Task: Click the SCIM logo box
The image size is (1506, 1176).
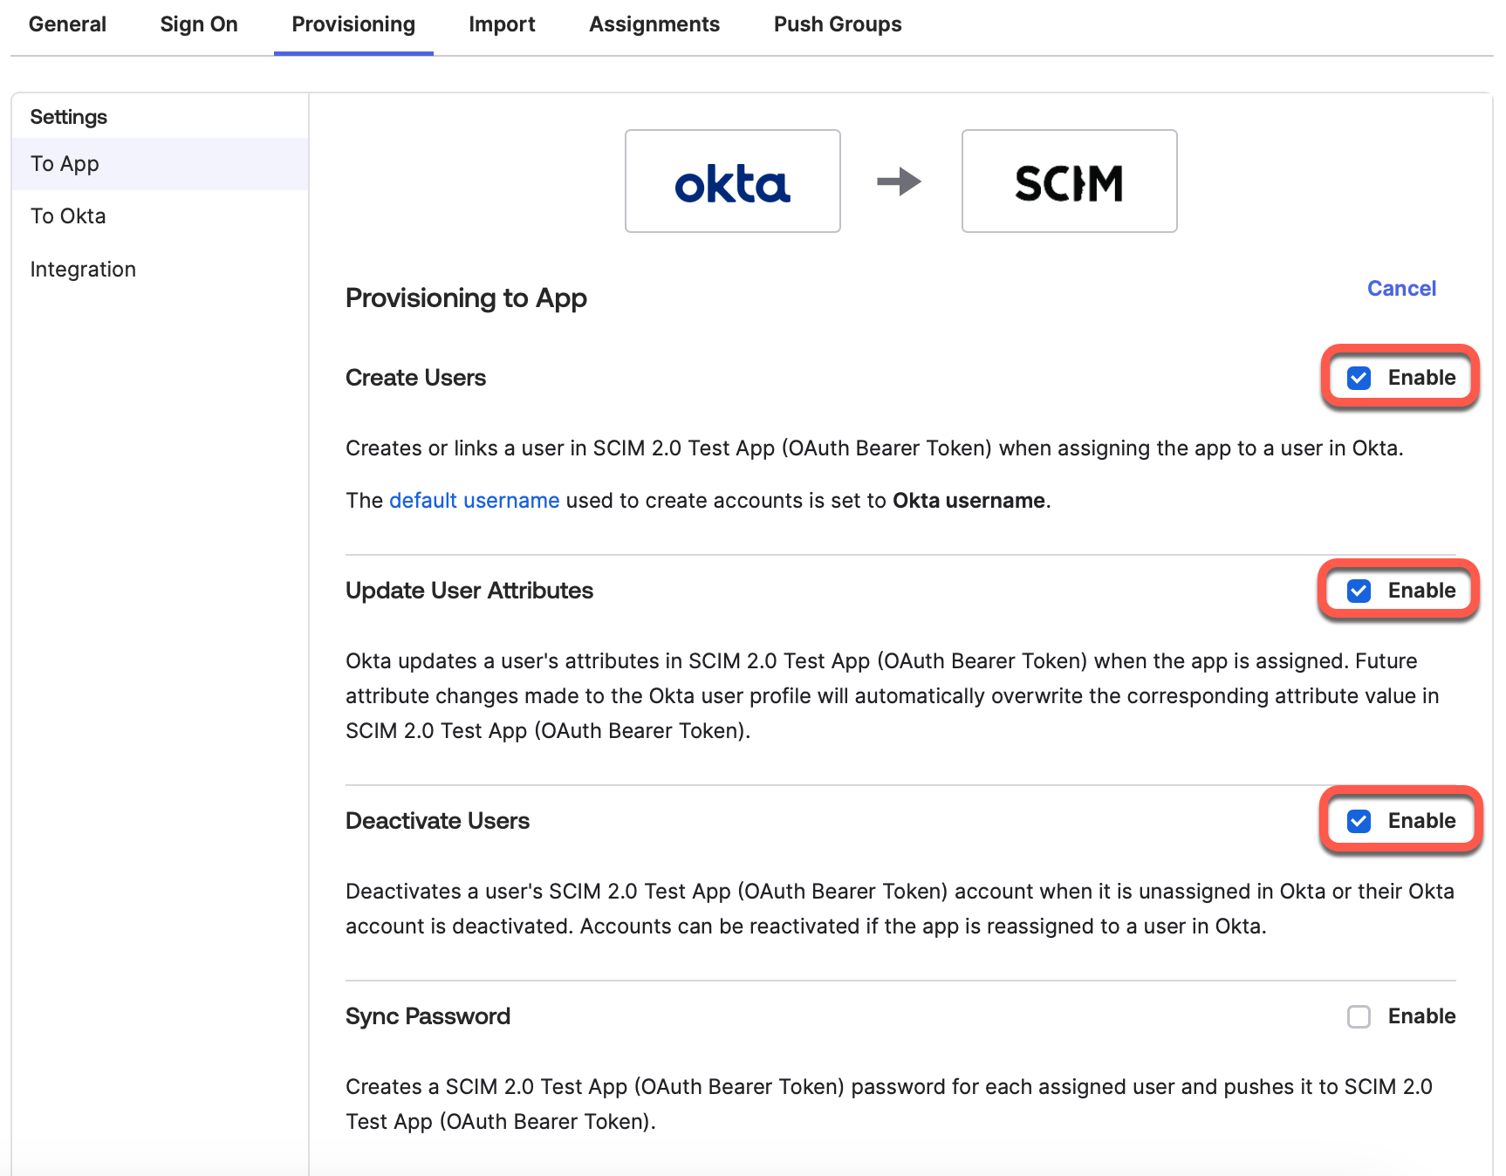Action: point(1069,181)
